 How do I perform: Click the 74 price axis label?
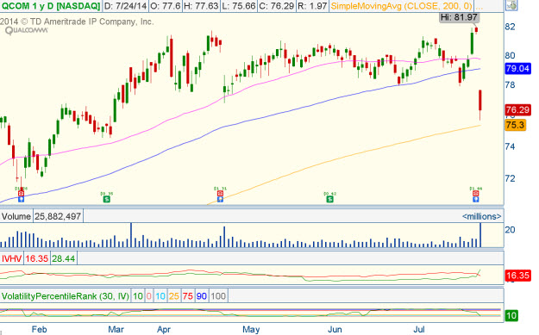(x=511, y=146)
